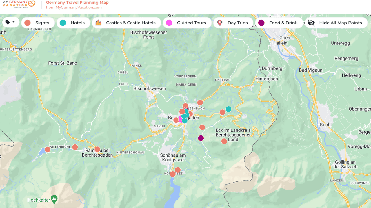The width and height of the screenshot is (371, 208).
Task: Click the pink Guided Tours marker in Berchtesgaden
Action: pyautogui.click(x=181, y=119)
